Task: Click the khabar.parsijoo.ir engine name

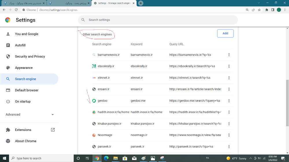Action: coord(110,124)
